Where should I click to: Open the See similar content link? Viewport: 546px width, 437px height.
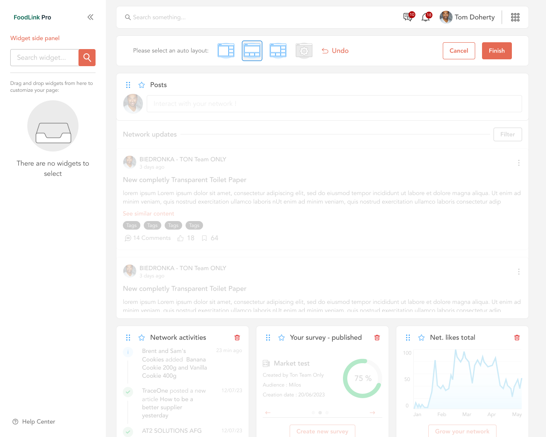pos(148,213)
